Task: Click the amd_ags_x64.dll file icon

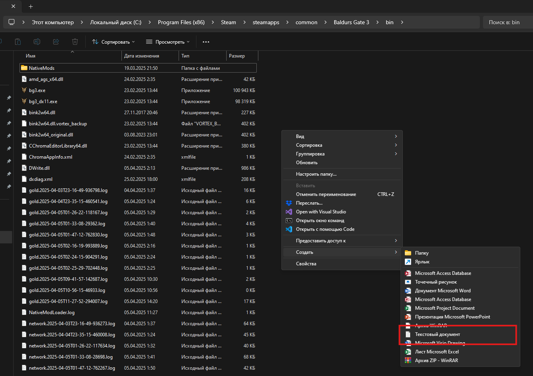Action: 24,79
